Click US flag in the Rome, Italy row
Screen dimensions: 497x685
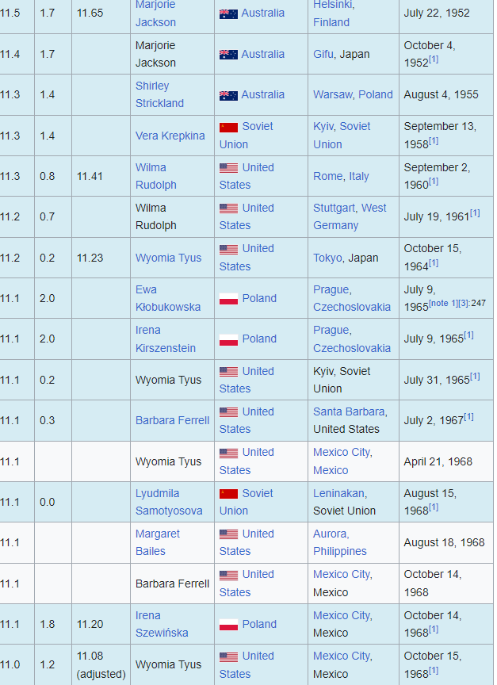228,168
